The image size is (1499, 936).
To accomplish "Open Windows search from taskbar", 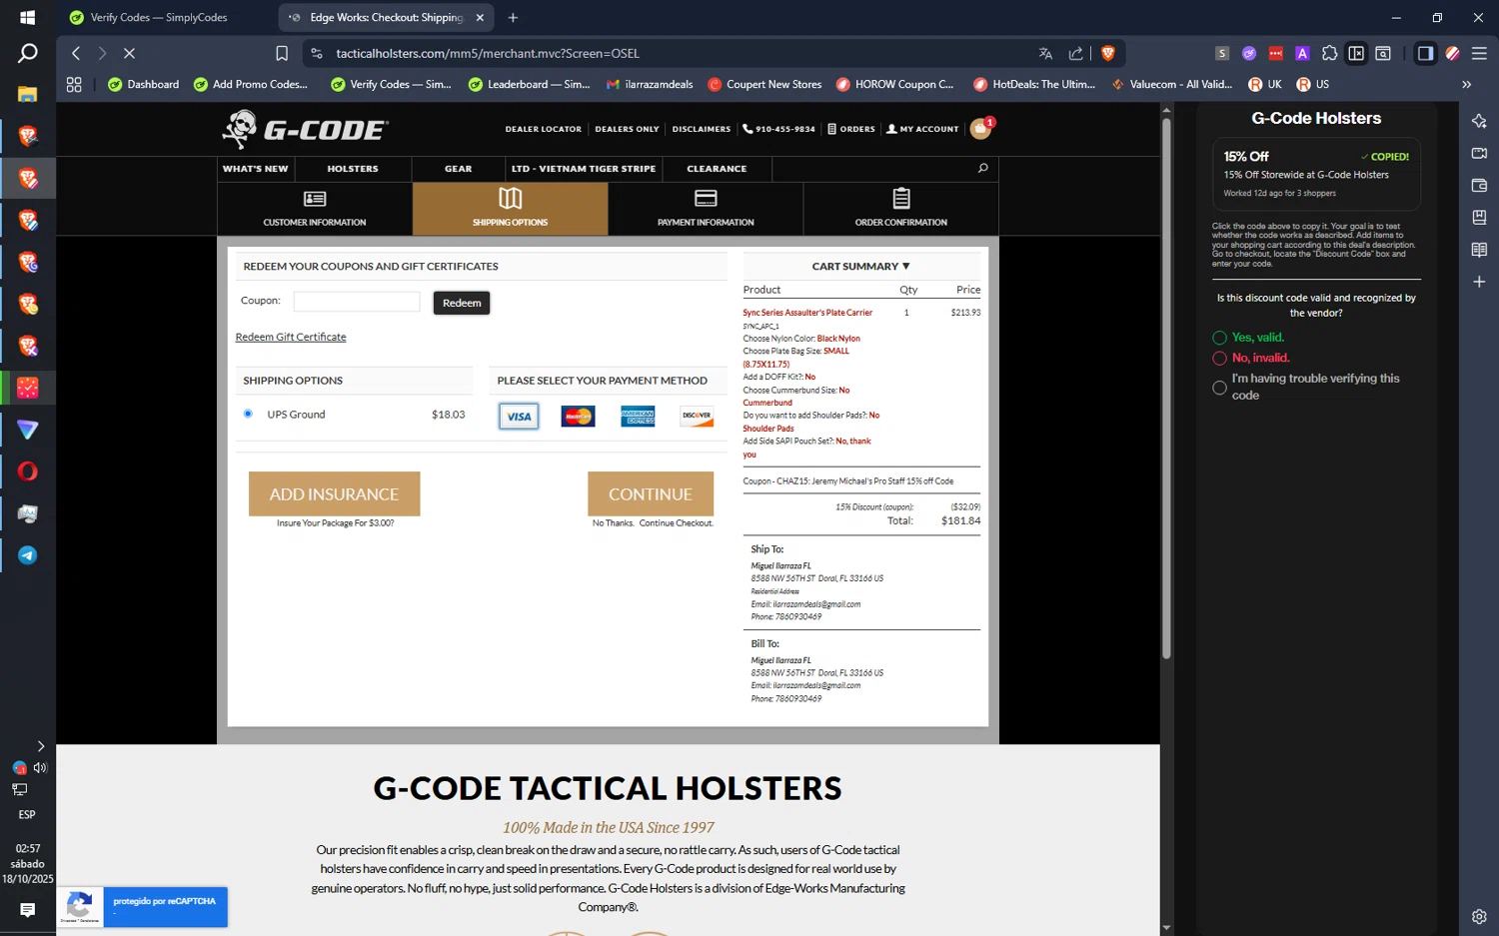I will (x=27, y=53).
